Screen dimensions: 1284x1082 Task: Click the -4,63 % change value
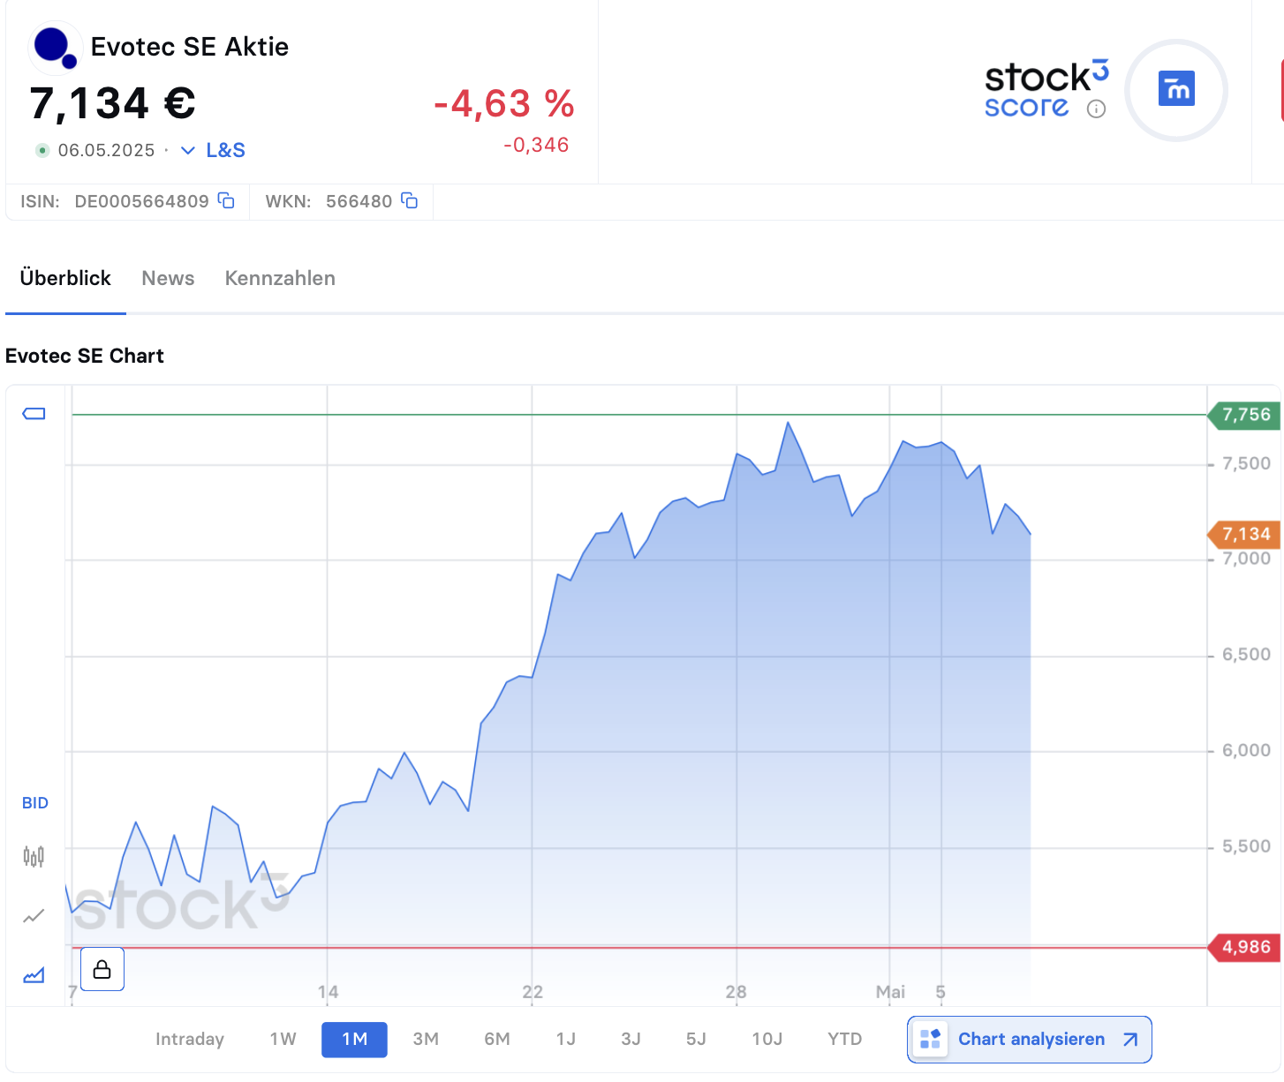(504, 104)
